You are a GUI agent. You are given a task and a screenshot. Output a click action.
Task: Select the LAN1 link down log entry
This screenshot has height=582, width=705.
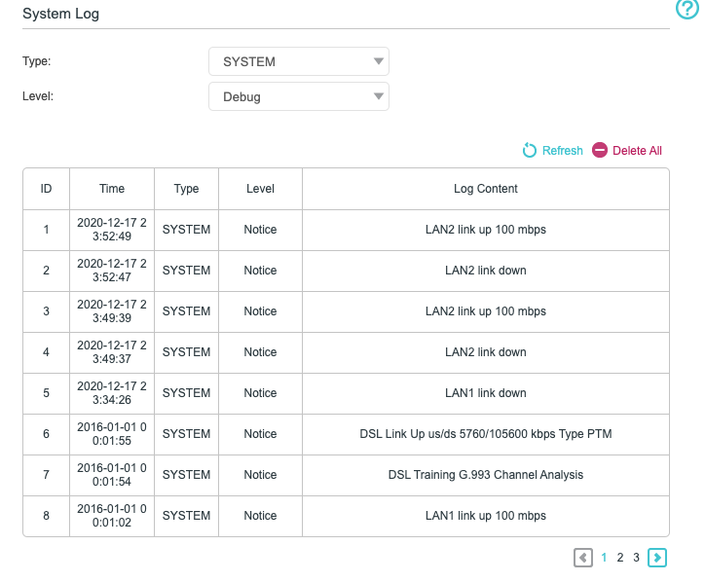[x=485, y=393]
